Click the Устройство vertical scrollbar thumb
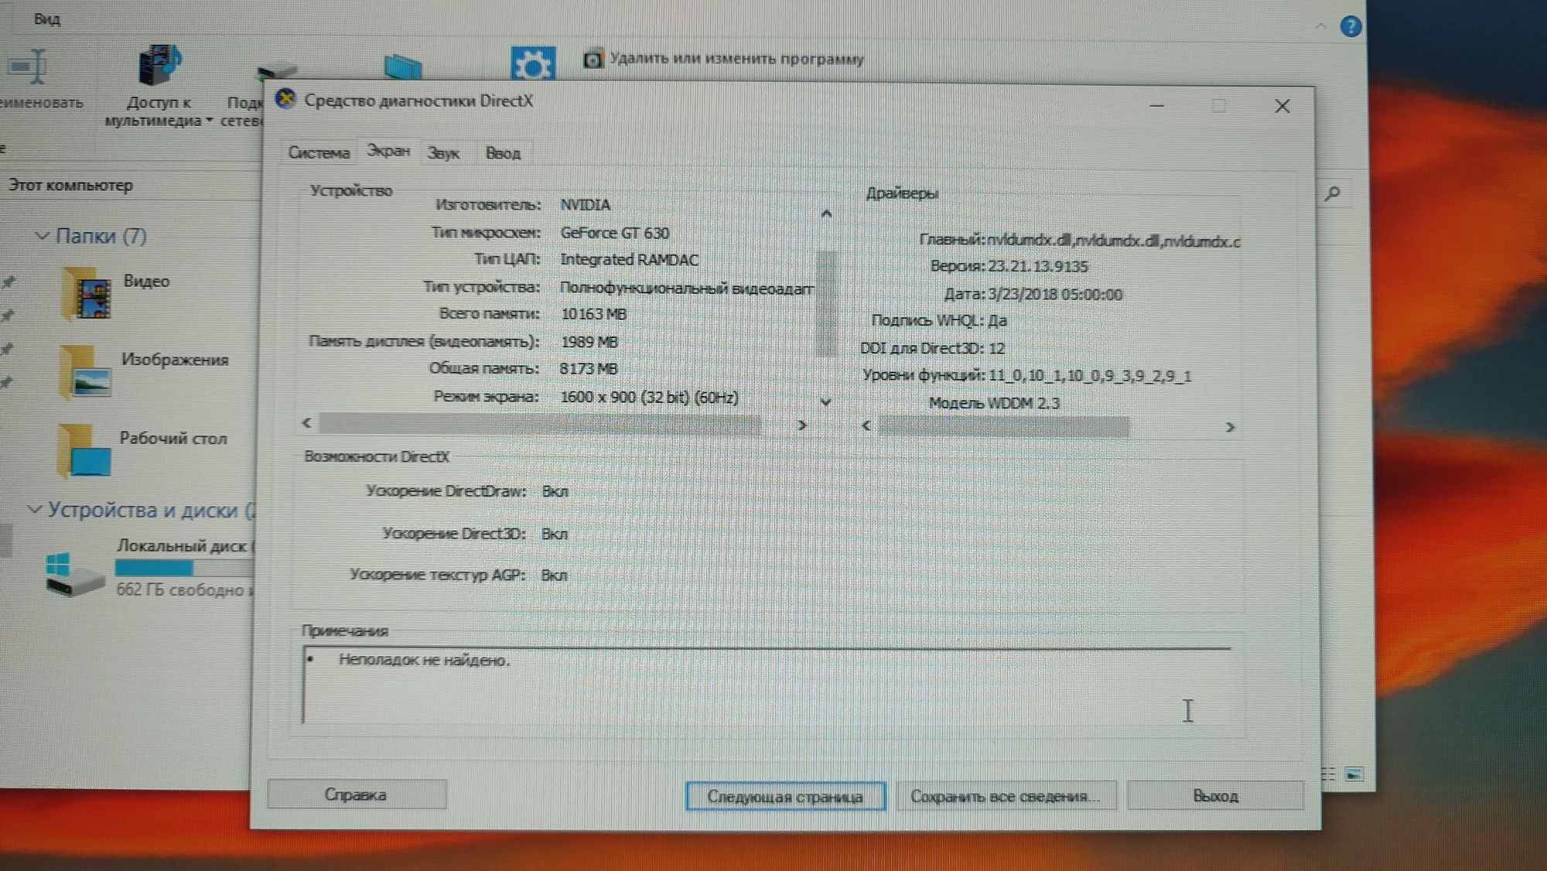The image size is (1547, 871). [826, 303]
